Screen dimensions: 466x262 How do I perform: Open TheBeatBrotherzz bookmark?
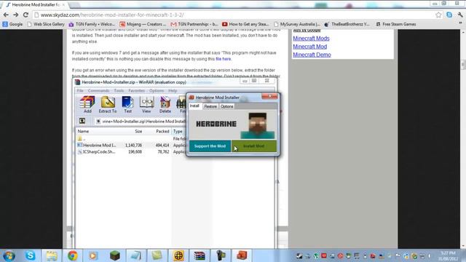347,24
